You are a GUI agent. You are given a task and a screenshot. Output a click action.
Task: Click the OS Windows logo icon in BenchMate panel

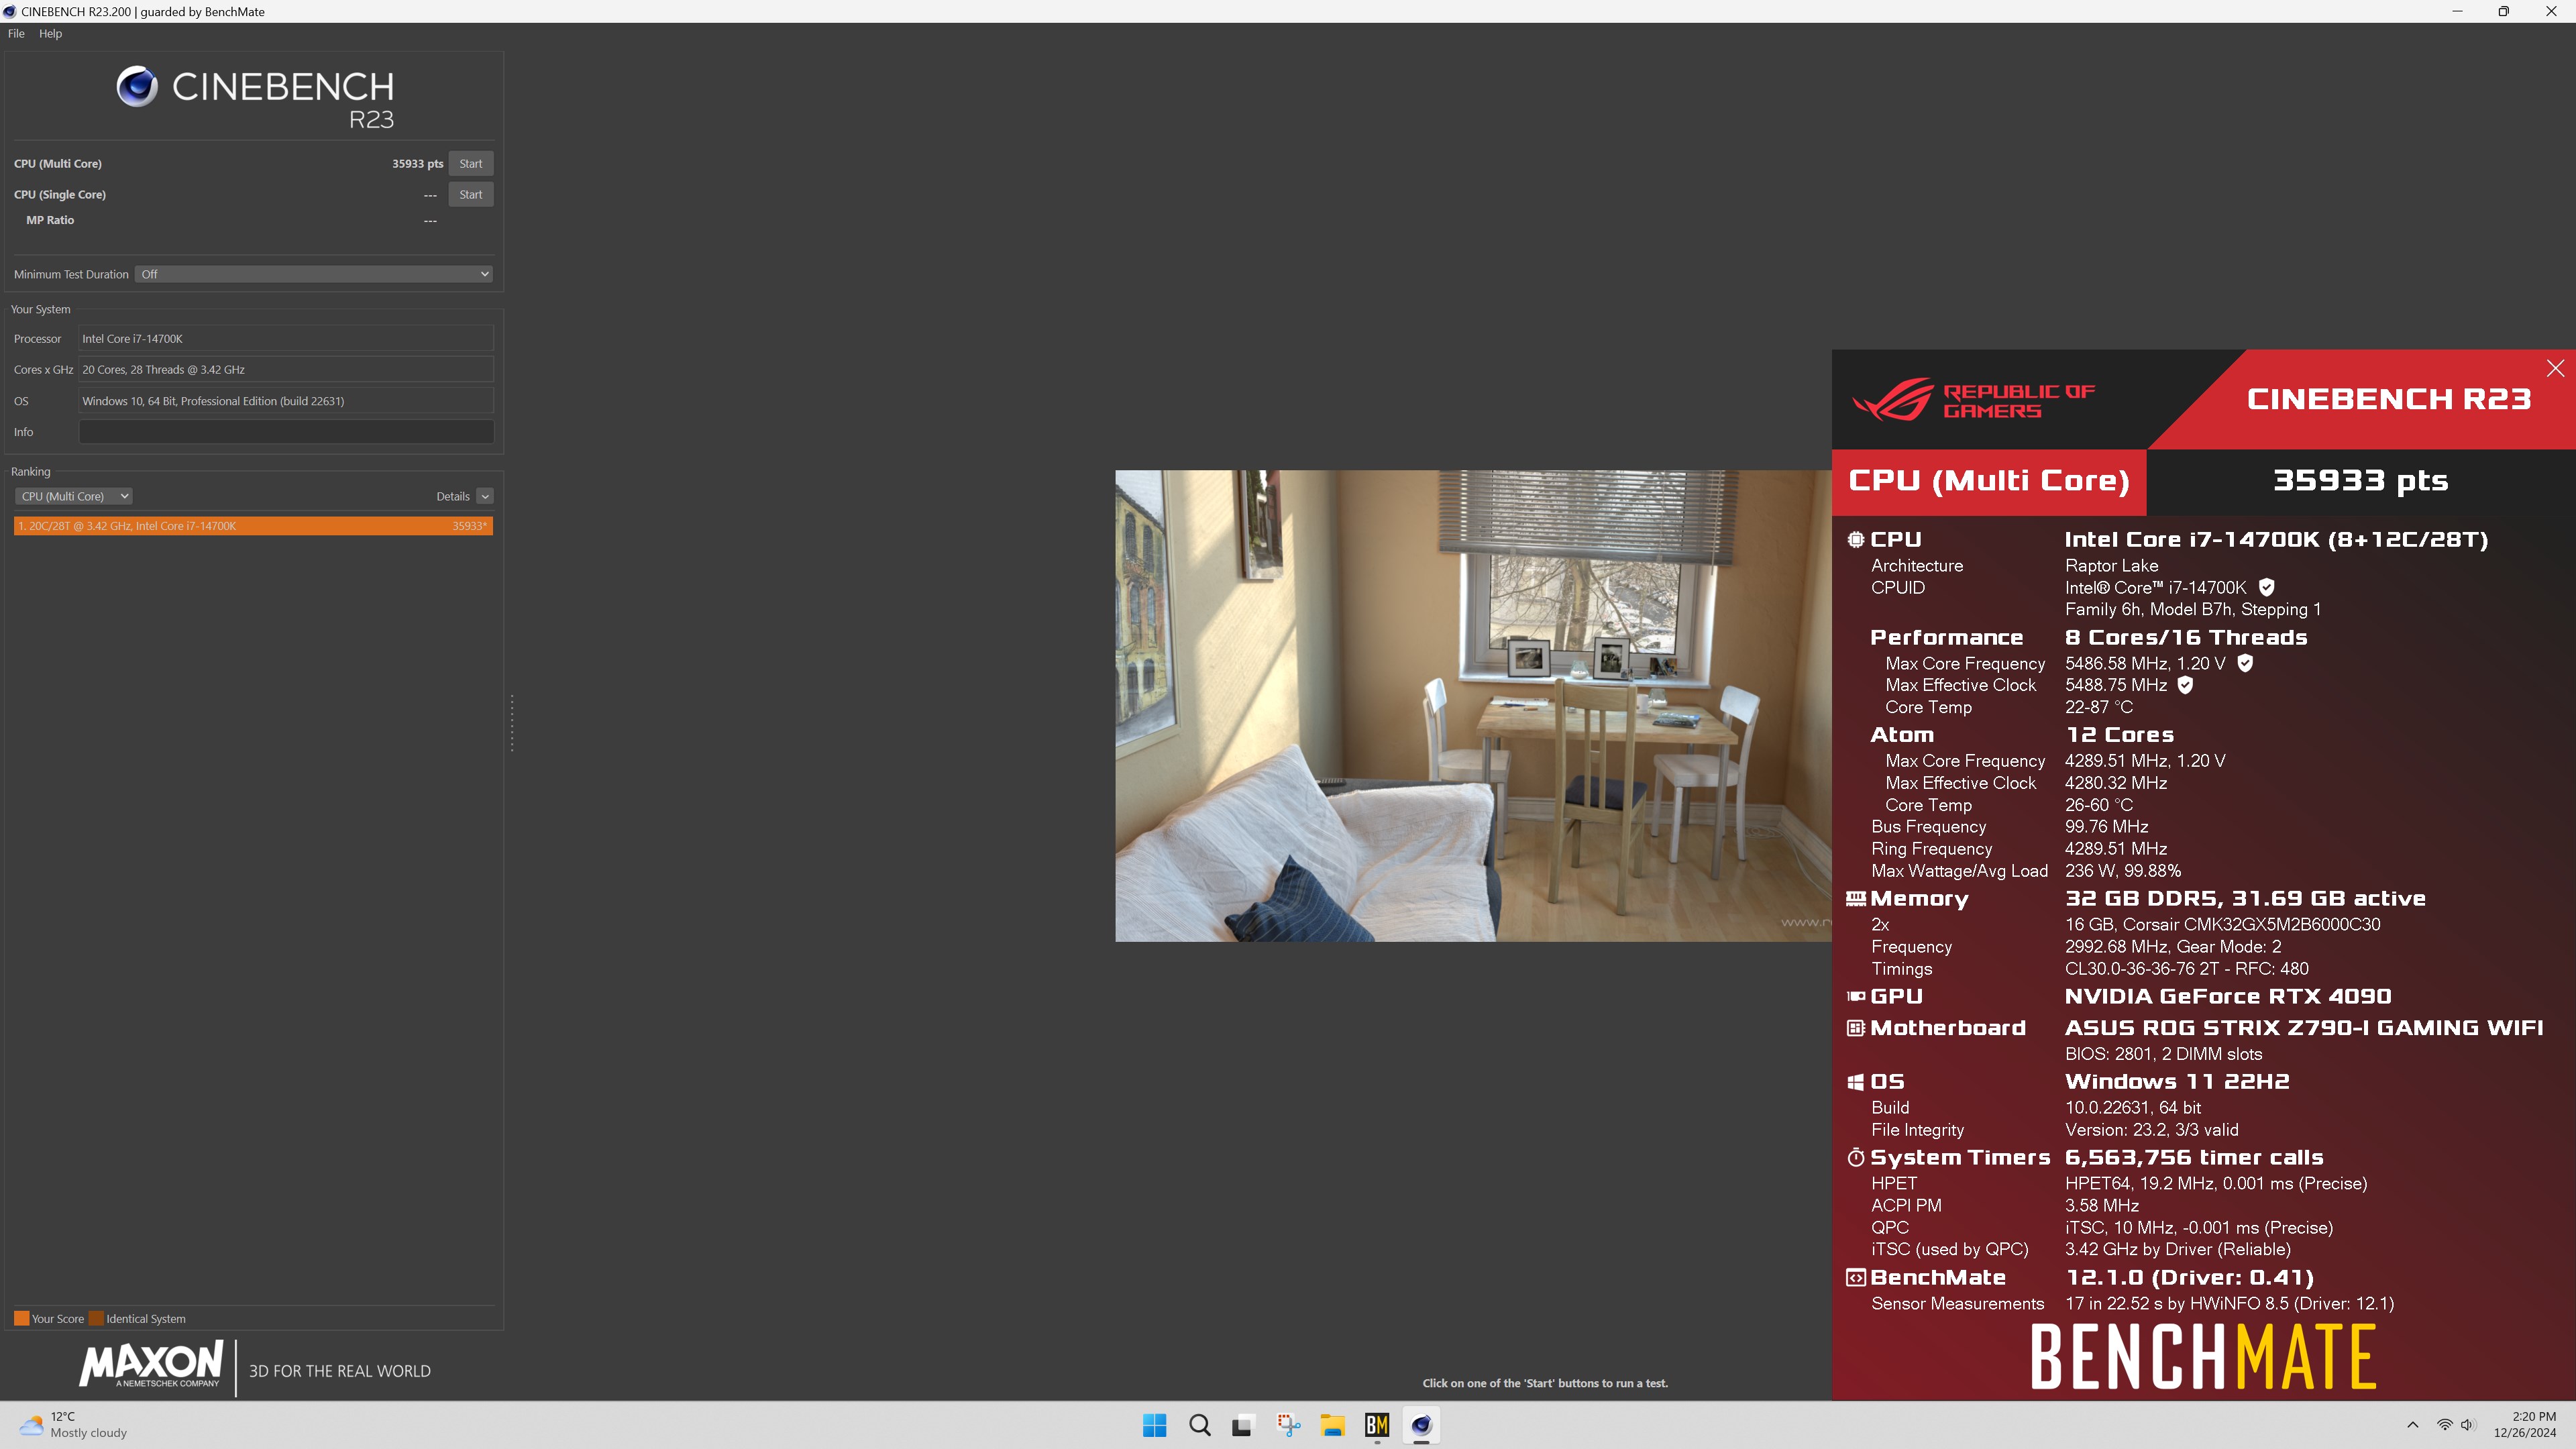pos(1856,1082)
